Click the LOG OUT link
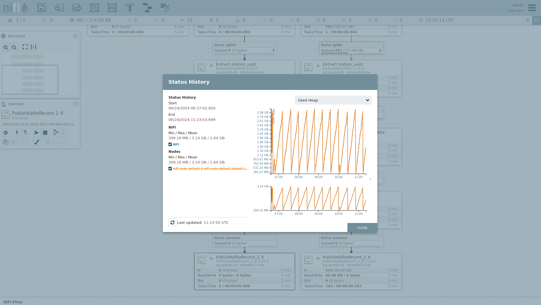Viewport: 541px width, 305px height. pos(515,11)
